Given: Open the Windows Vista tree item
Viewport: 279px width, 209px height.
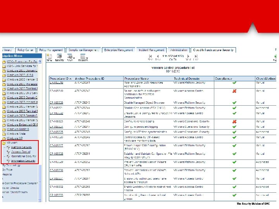Looking at the screenshot, I should tap(16, 134).
